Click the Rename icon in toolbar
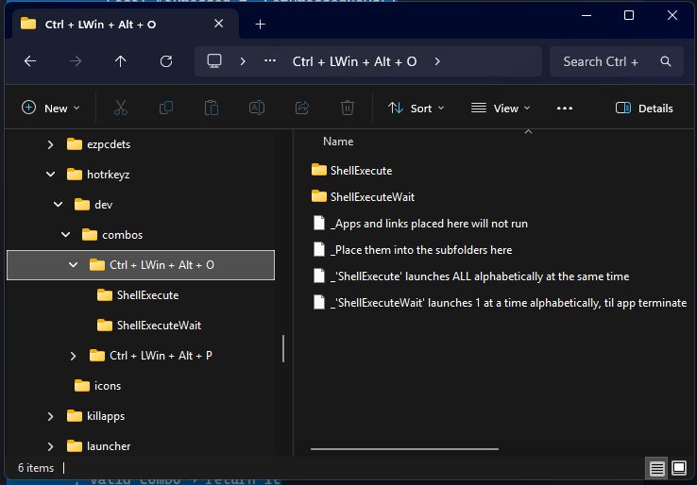Screen dimensions: 697x485 point(256,108)
